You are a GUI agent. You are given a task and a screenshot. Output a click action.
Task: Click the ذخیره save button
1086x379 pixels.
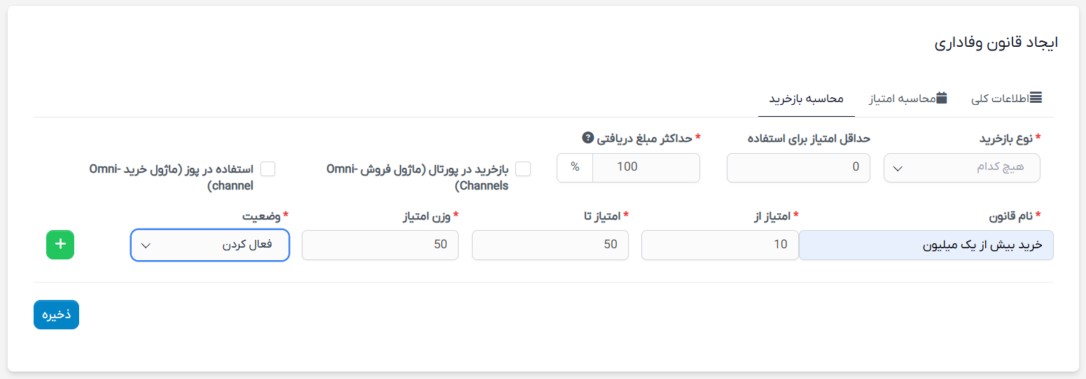[x=56, y=315]
